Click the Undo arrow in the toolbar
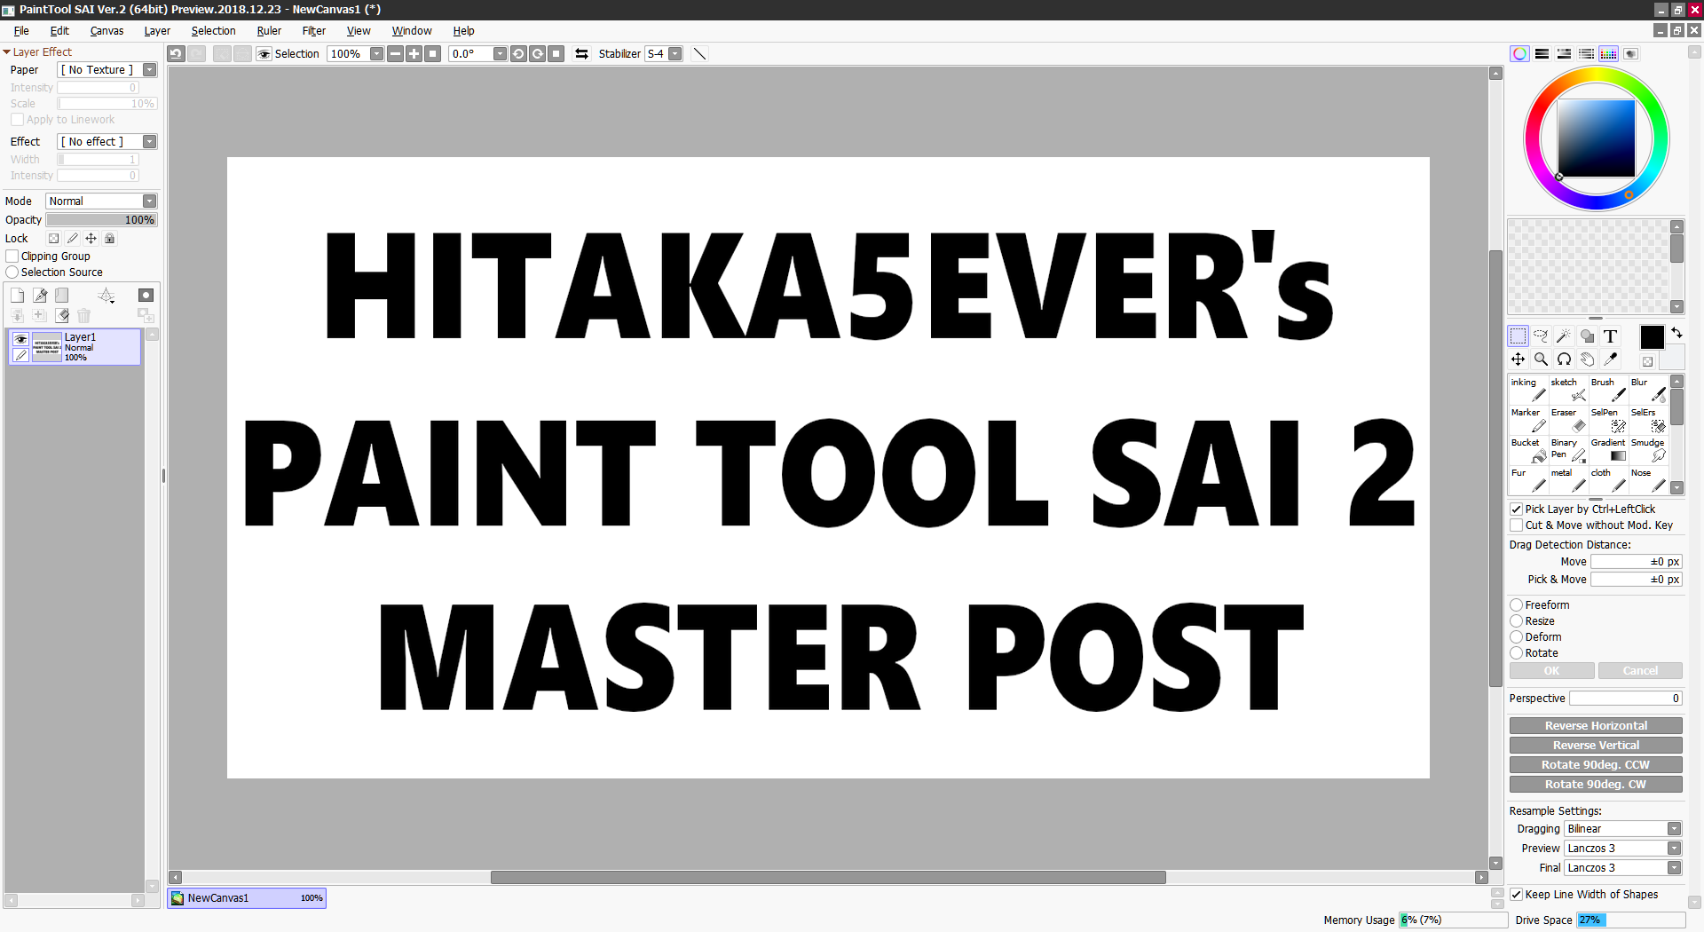Screen dimensions: 1704x932 (x=176, y=54)
